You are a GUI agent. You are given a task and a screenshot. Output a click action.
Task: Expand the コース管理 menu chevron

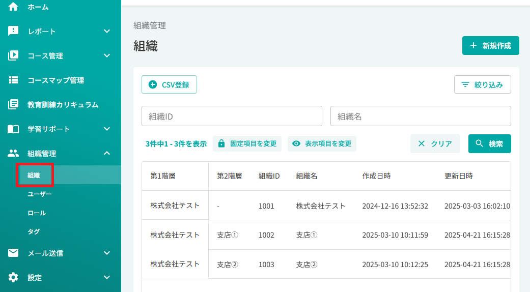pos(107,55)
